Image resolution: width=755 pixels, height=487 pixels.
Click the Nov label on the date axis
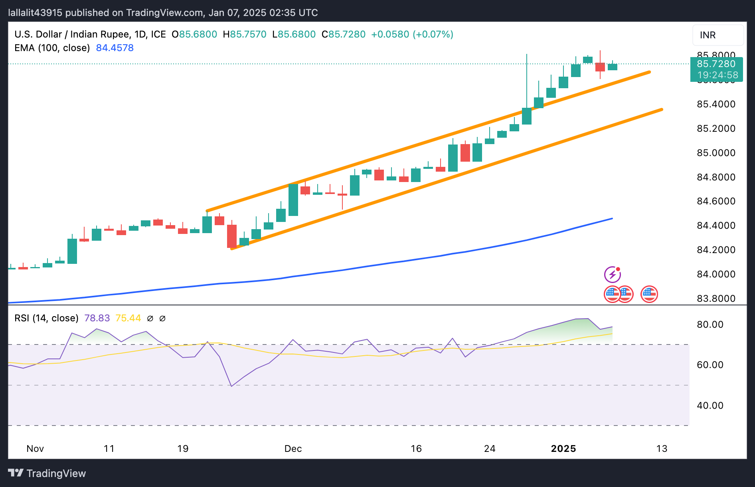(35, 449)
